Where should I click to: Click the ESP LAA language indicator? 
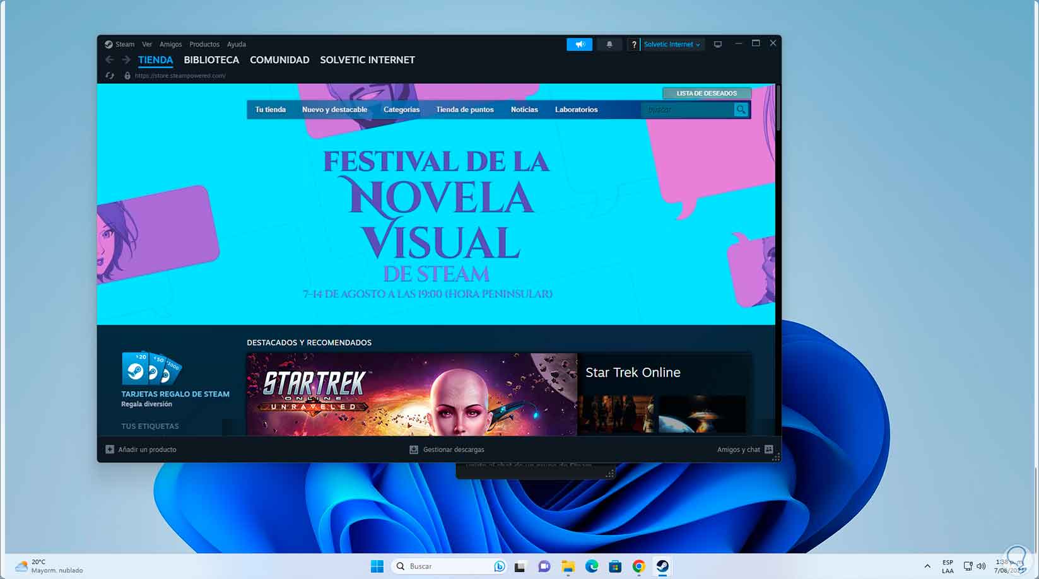click(x=948, y=566)
